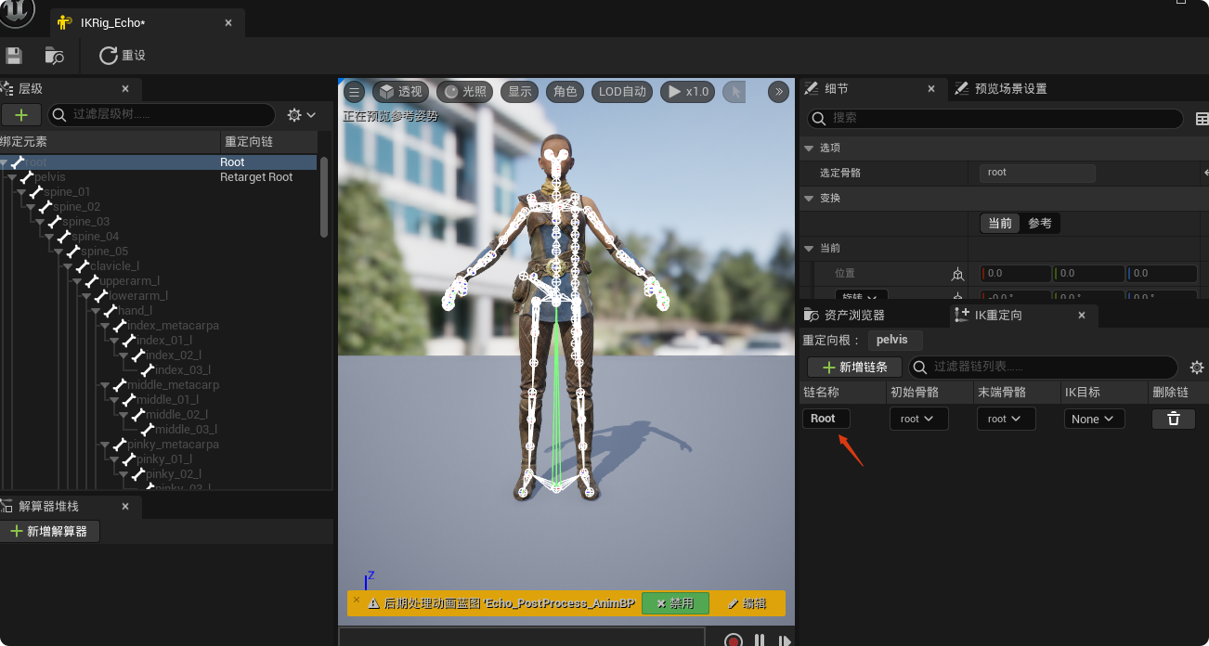
Task: Switch to the 细节 details tab
Action: pos(836,89)
